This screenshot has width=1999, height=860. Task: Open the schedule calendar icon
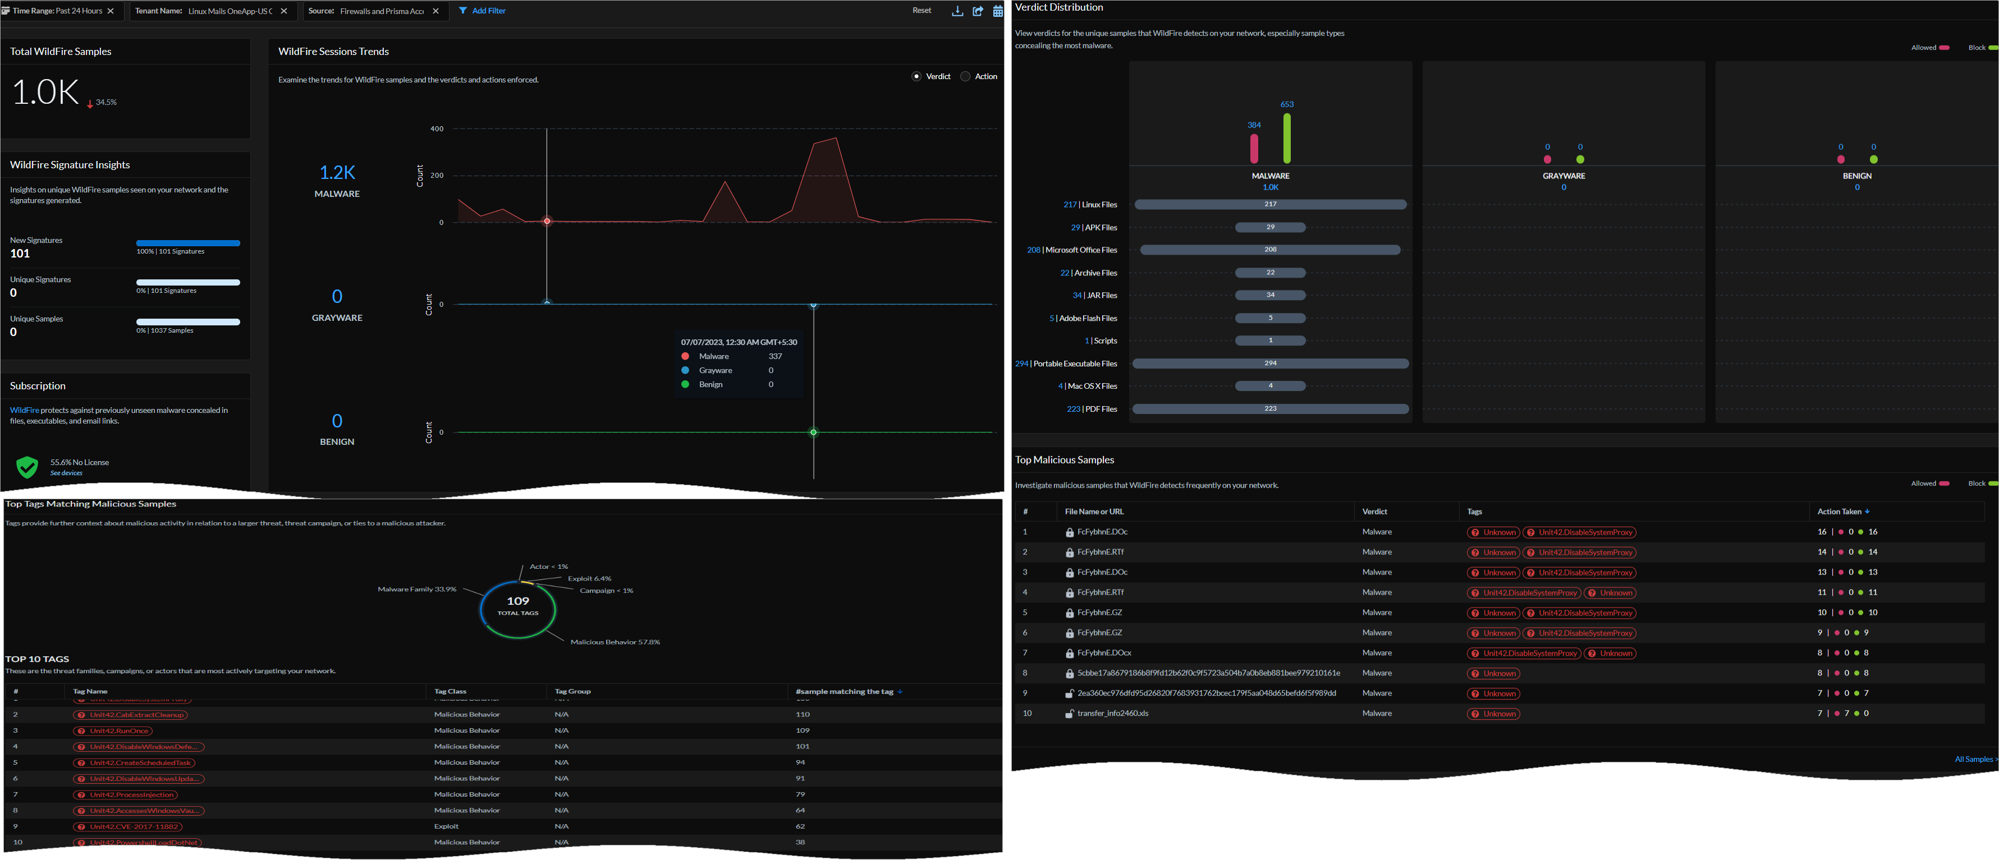(x=997, y=11)
